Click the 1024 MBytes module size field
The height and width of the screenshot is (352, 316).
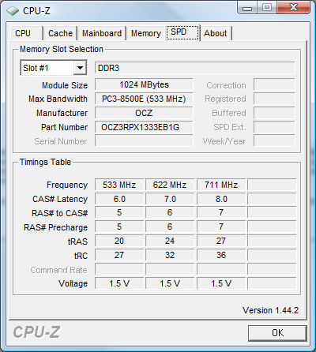pyautogui.click(x=144, y=84)
